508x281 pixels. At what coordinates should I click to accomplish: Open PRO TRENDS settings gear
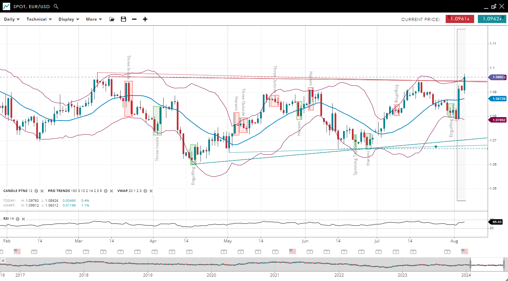click(x=105, y=191)
